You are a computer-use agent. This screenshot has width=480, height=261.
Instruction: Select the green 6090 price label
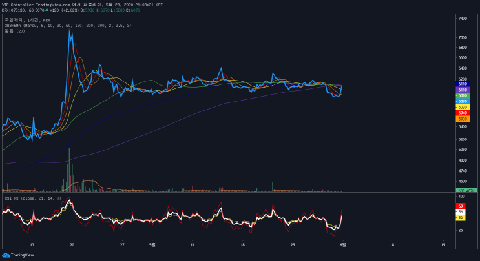[463, 95]
